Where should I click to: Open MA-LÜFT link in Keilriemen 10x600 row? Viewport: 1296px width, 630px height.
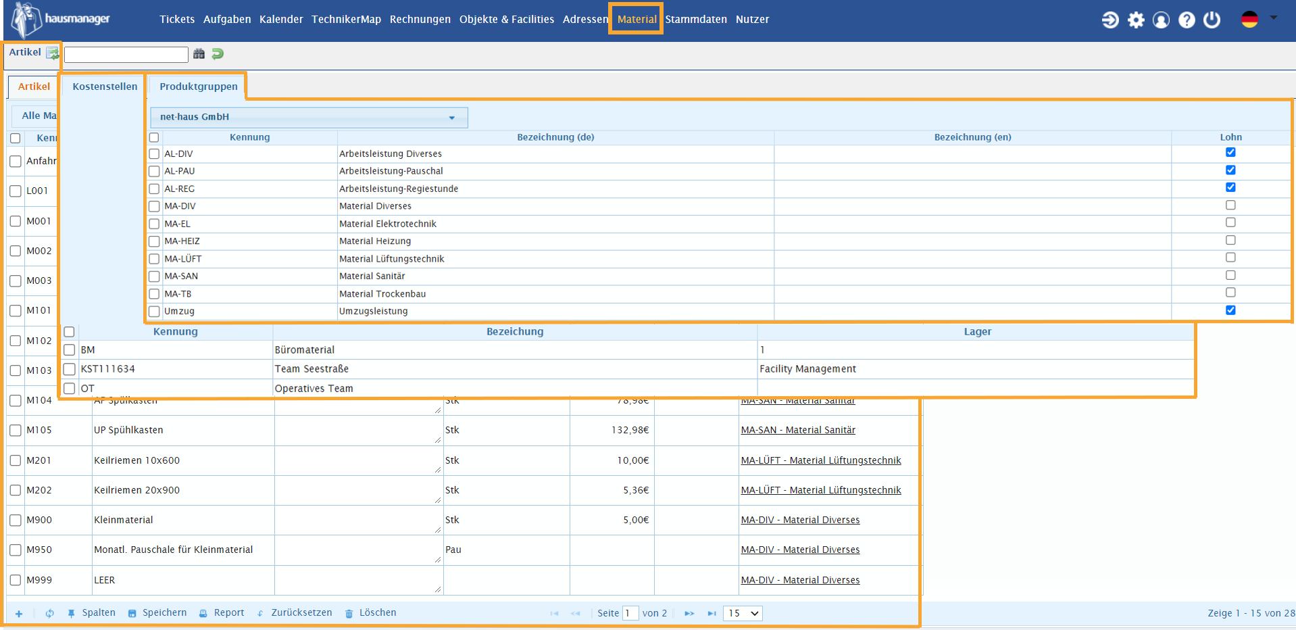click(x=821, y=461)
